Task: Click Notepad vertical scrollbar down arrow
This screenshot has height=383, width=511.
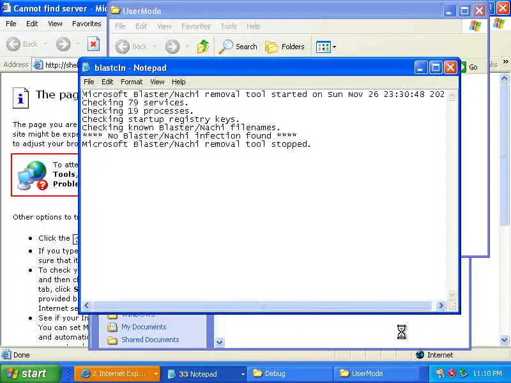Action: (x=452, y=294)
